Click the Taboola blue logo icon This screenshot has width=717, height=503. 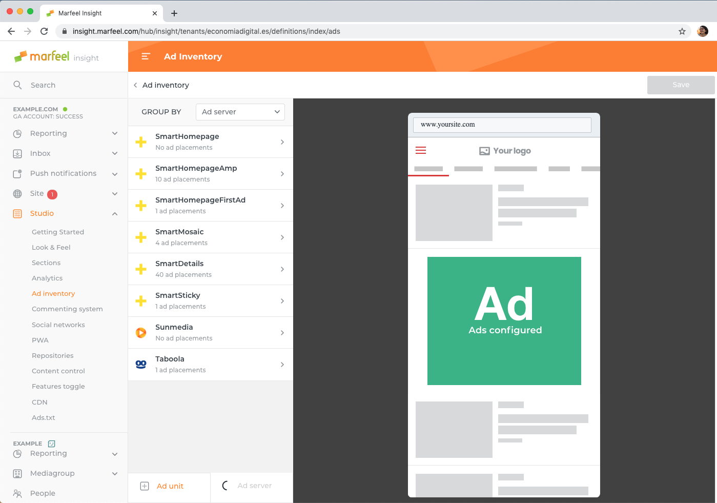(x=141, y=364)
